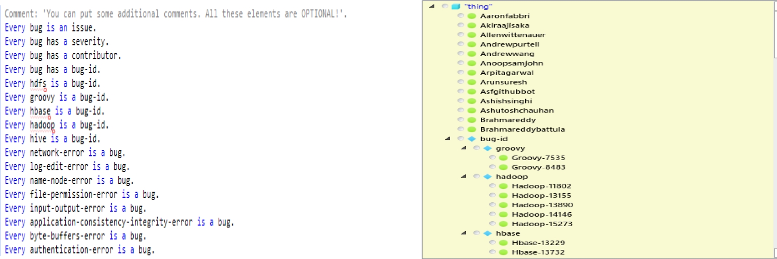Click the blue diamond icon beside groovy
This screenshot has width=777, height=259.
(x=487, y=148)
